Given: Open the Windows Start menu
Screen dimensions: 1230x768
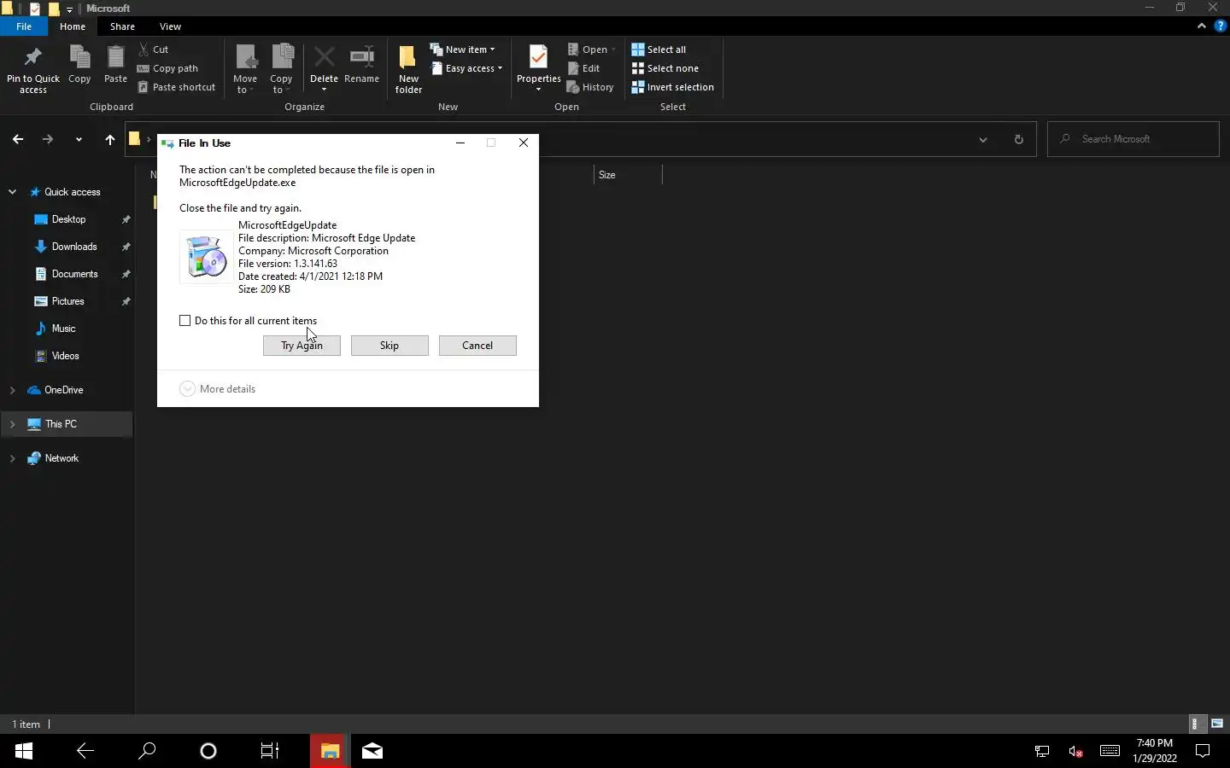Looking at the screenshot, I should tap(24, 751).
